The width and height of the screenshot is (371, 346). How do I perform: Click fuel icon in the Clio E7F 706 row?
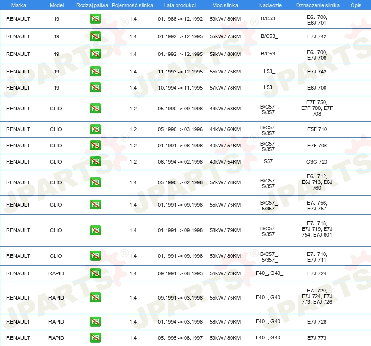pyautogui.click(x=95, y=145)
